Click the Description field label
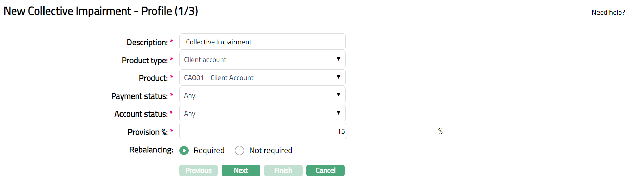Screen dimensions: 629x180 click(147, 42)
